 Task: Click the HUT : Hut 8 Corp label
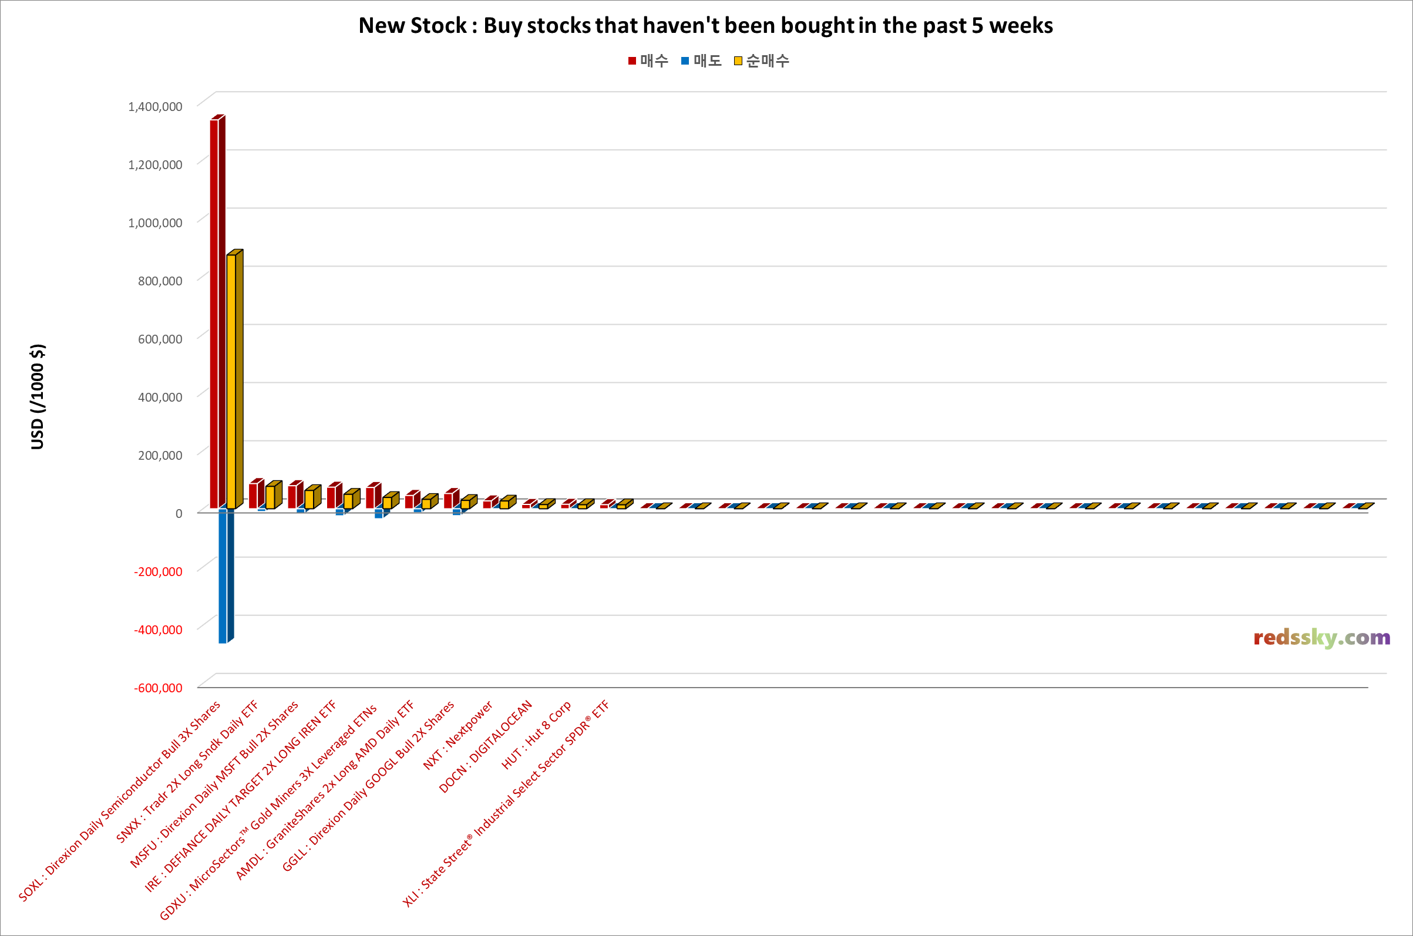pos(536,735)
